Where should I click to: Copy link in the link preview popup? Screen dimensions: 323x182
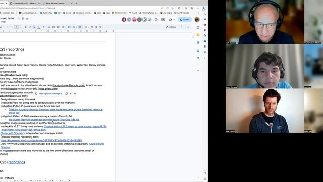click(66, 93)
